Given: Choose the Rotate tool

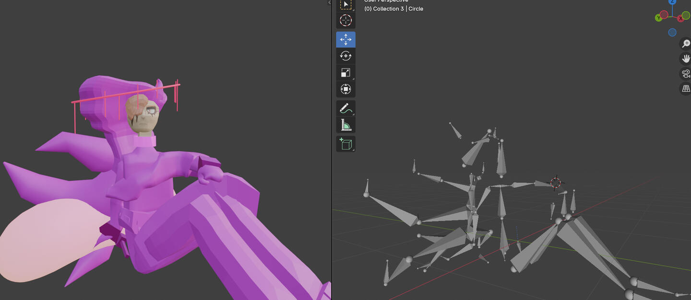Looking at the screenshot, I should tap(345, 56).
